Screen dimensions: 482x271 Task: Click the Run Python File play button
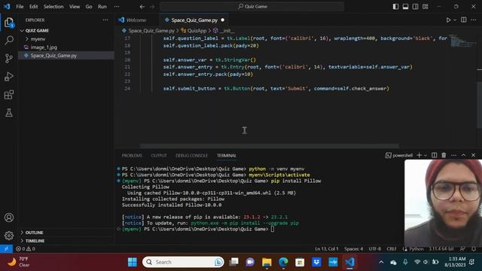[x=448, y=20]
